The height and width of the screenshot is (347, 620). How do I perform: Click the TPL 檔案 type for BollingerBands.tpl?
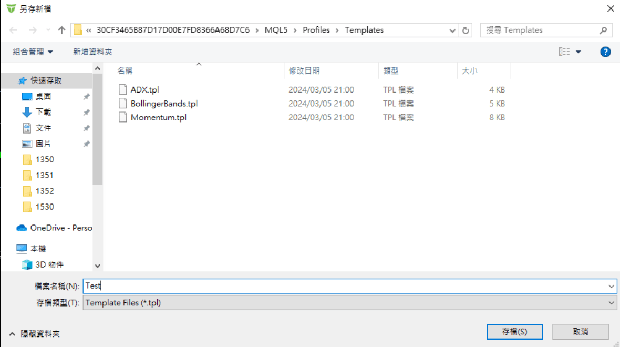(x=398, y=104)
